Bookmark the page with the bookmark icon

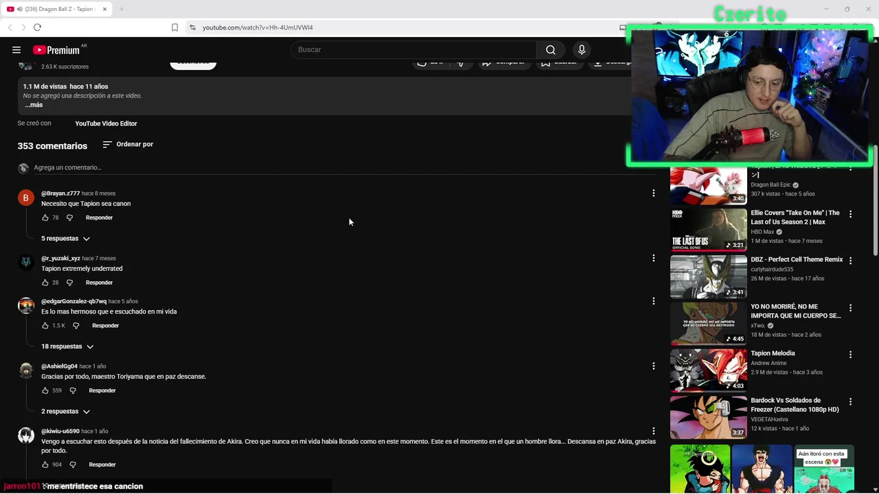pyautogui.click(x=174, y=27)
